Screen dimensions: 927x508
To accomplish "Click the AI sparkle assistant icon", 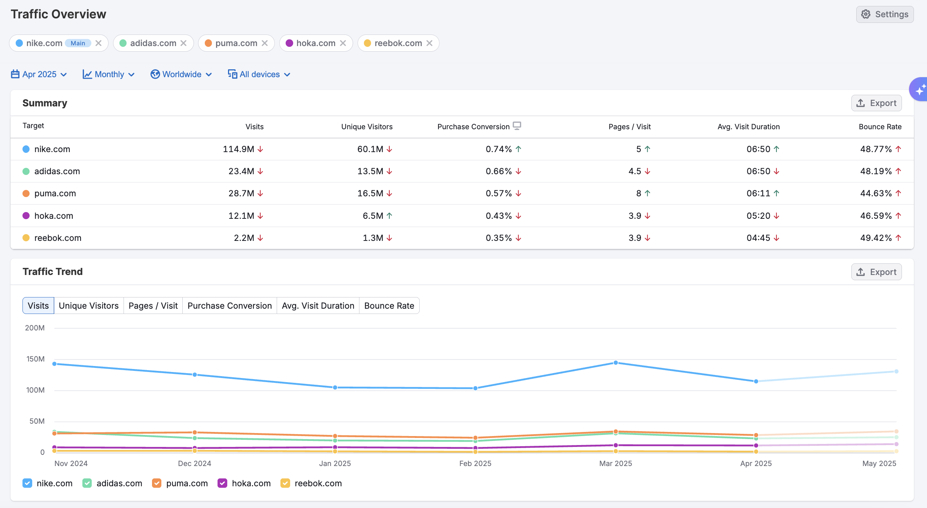I will [x=920, y=90].
